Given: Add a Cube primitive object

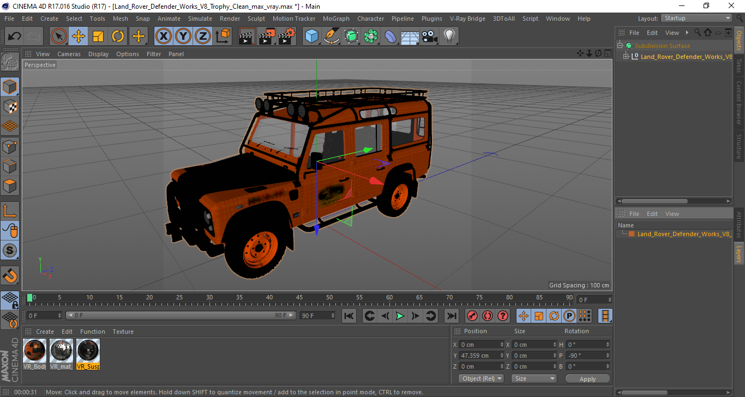Looking at the screenshot, I should pyautogui.click(x=311, y=37).
